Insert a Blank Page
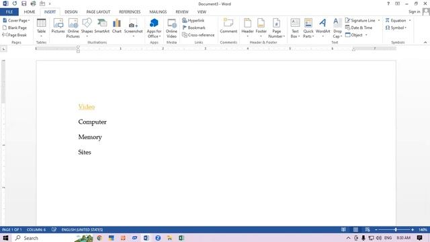The image size is (430, 242). pos(15,28)
